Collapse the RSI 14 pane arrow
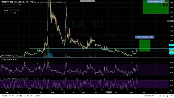 (2, 60)
